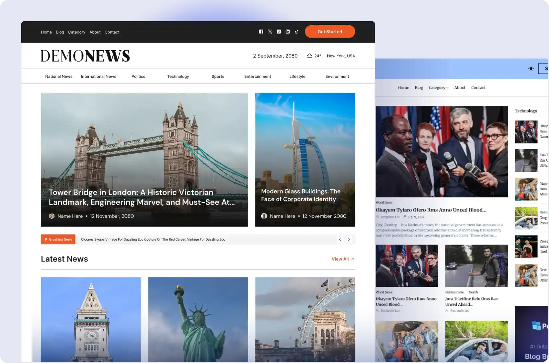The image size is (549, 363).
Task: Click the orange Breaking News badge
Action: tap(58, 239)
